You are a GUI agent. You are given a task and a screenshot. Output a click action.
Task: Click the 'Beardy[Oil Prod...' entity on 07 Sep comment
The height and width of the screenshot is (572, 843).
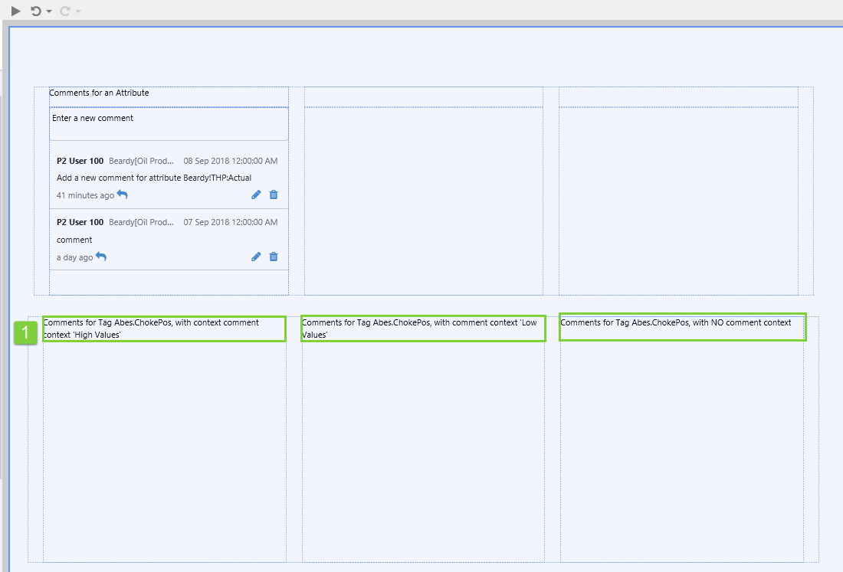point(141,222)
